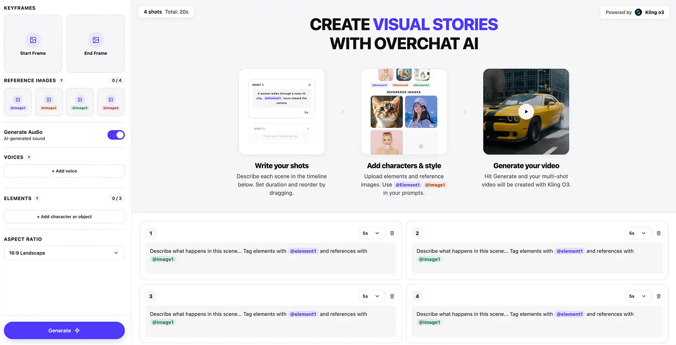The width and height of the screenshot is (676, 345).
Task: Click + Add character or object button
Action: pos(64,217)
